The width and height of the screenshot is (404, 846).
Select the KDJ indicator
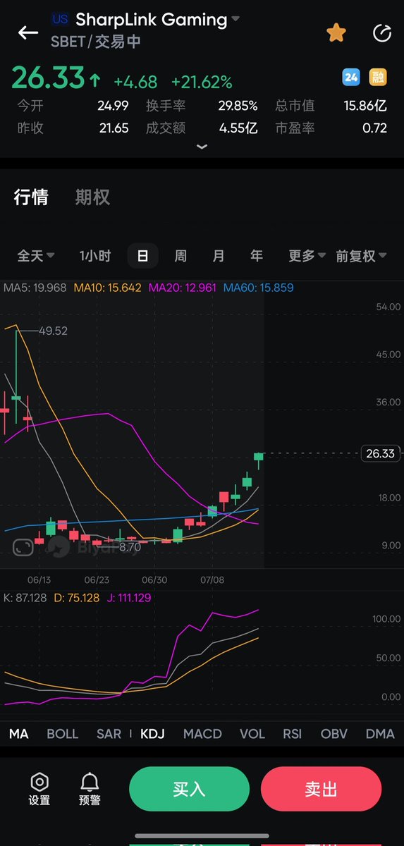(x=152, y=734)
